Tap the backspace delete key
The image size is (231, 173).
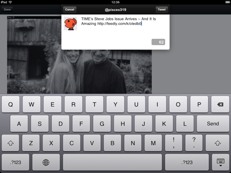(x=220, y=104)
